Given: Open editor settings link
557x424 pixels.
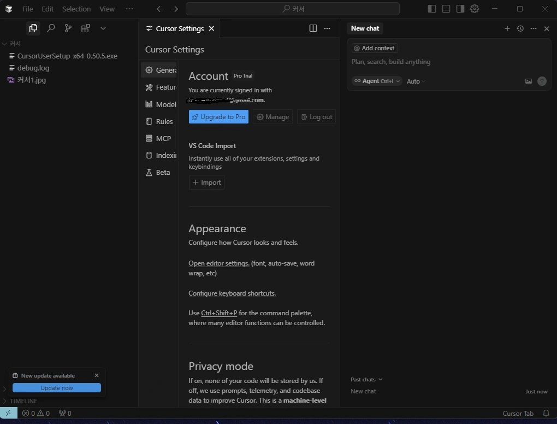Looking at the screenshot, I should (219, 263).
